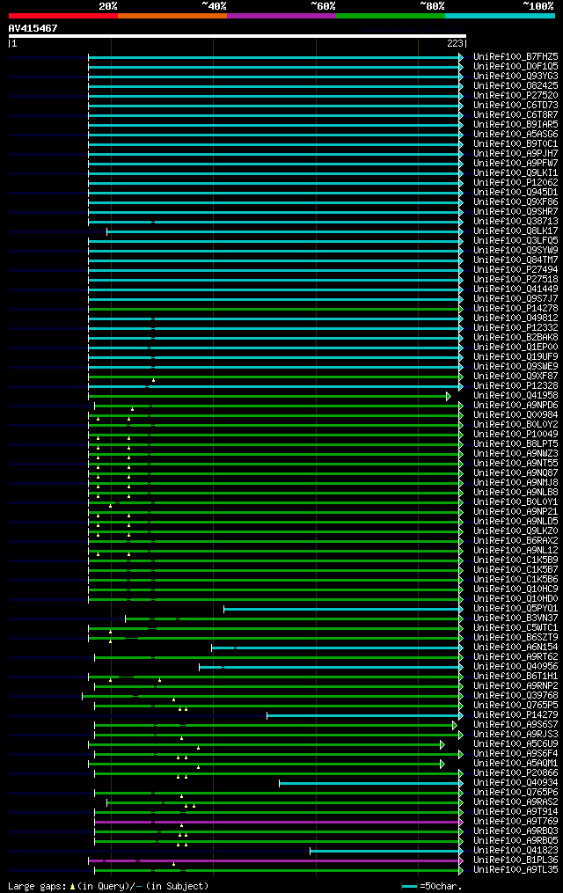Image resolution: width=563 pixels, height=893 pixels.
Task: Click the UniRef100_Q8LK17 alignment bar
Action: [x=285, y=231]
